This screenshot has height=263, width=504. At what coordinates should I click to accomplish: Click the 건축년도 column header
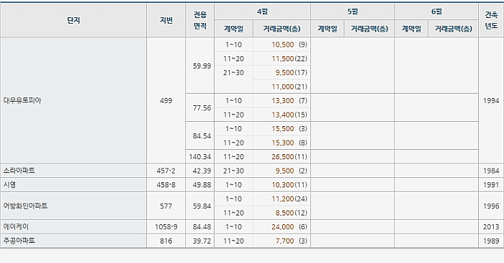[x=491, y=20]
